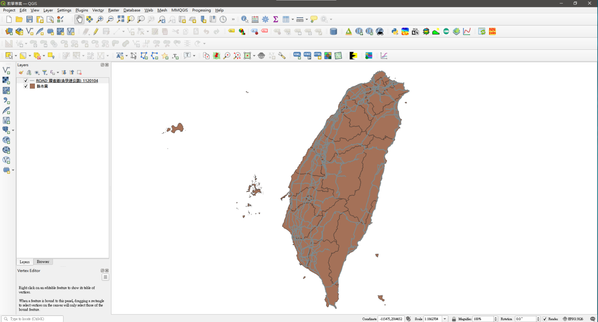This screenshot has height=322, width=598.
Task: Open the Scale dropdown arrow
Action: pos(445,319)
